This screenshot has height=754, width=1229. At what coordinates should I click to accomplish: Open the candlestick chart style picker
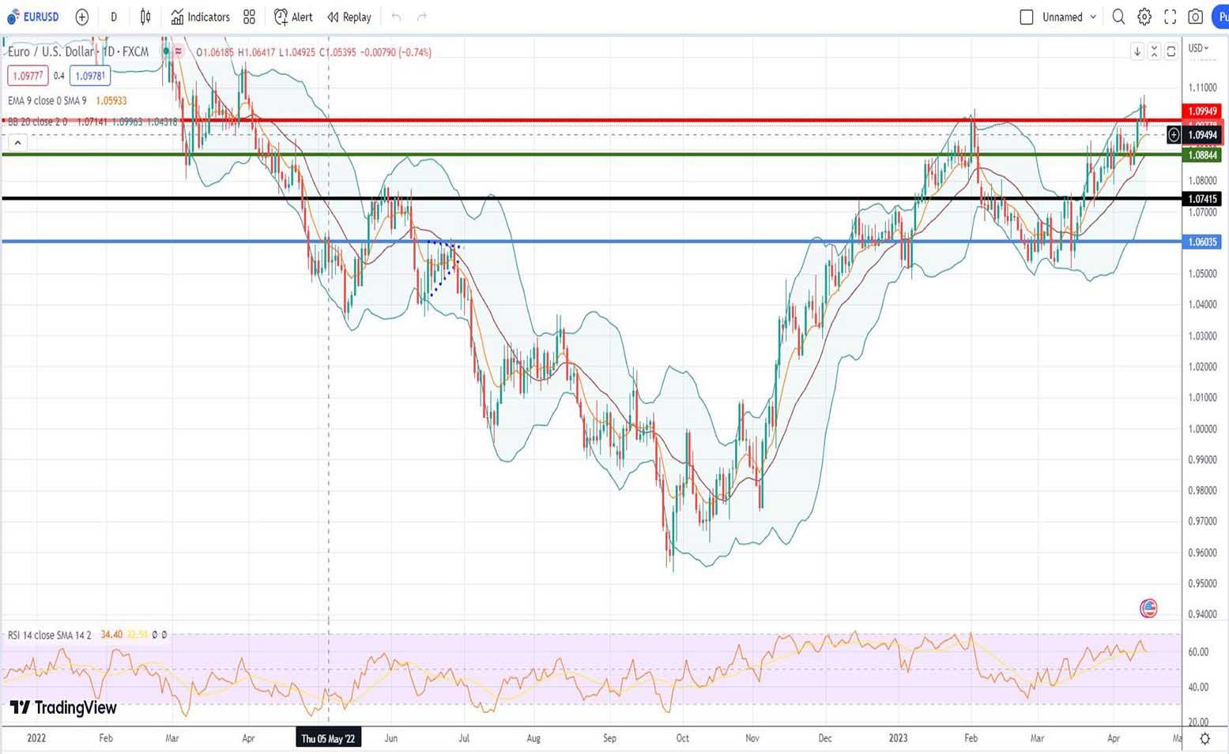145,17
